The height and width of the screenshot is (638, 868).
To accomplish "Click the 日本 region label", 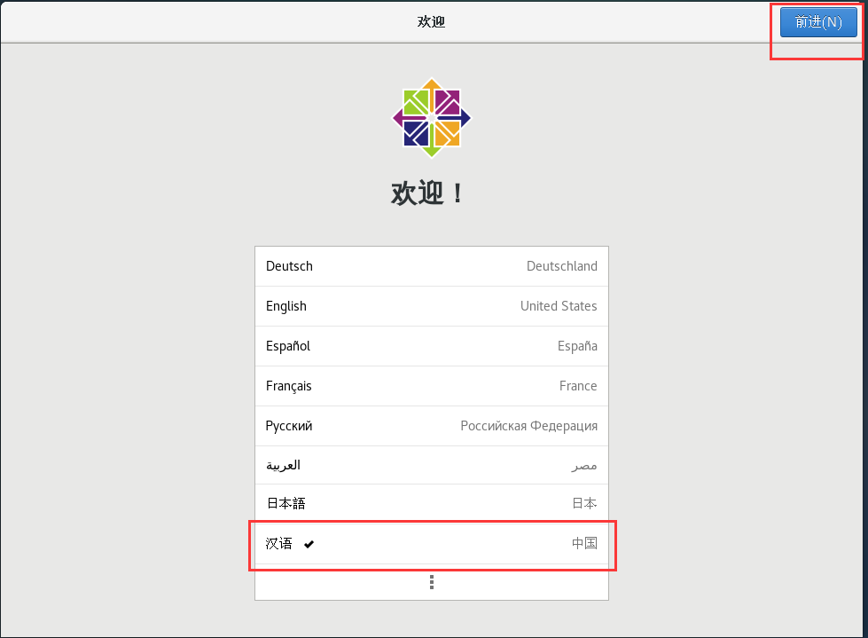I will 585,502.
